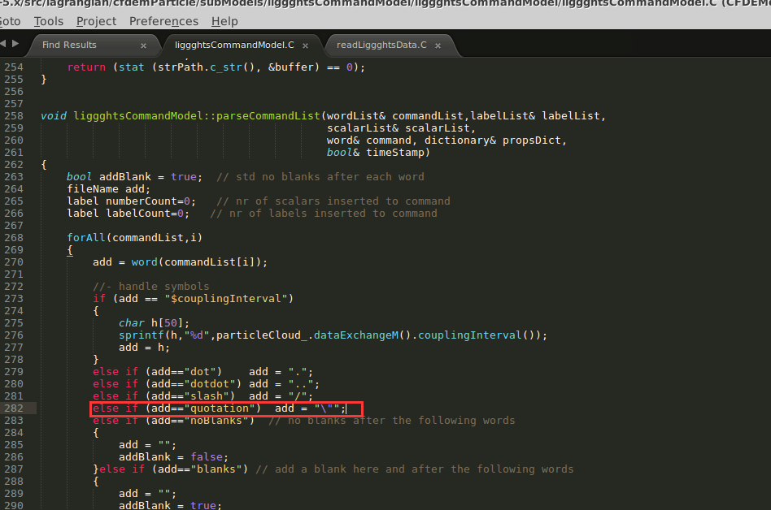Place cursor on 'bool& timeStamp)' parameter
The width and height of the screenshot is (771, 510).
pyautogui.click(x=378, y=153)
